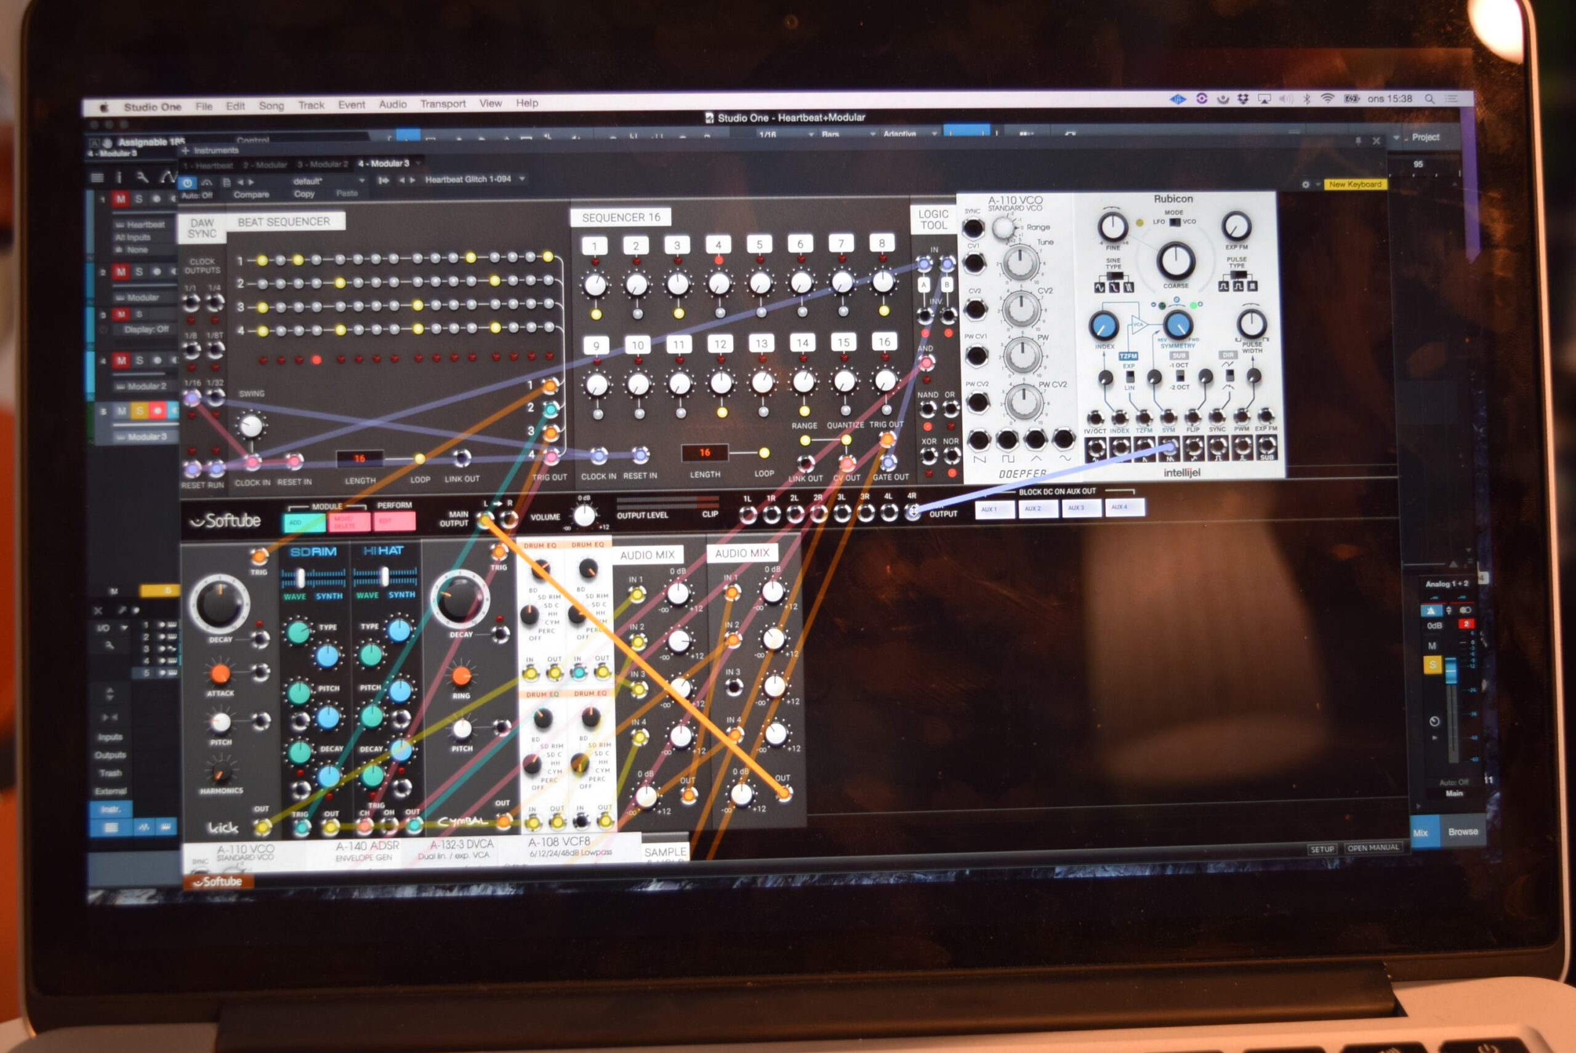Click the SYNC input jack on A-110 VCO
The width and height of the screenshot is (1576, 1053).
point(973,228)
